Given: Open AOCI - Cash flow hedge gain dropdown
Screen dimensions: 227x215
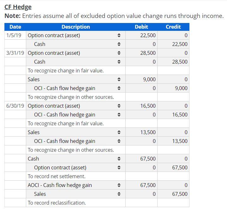Looking at the screenshot, I should pyautogui.click(x=76, y=185).
